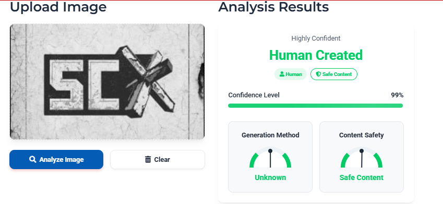Screen dimensions: 443x204
Task: Clear the uploaded image
Action: coord(158,159)
